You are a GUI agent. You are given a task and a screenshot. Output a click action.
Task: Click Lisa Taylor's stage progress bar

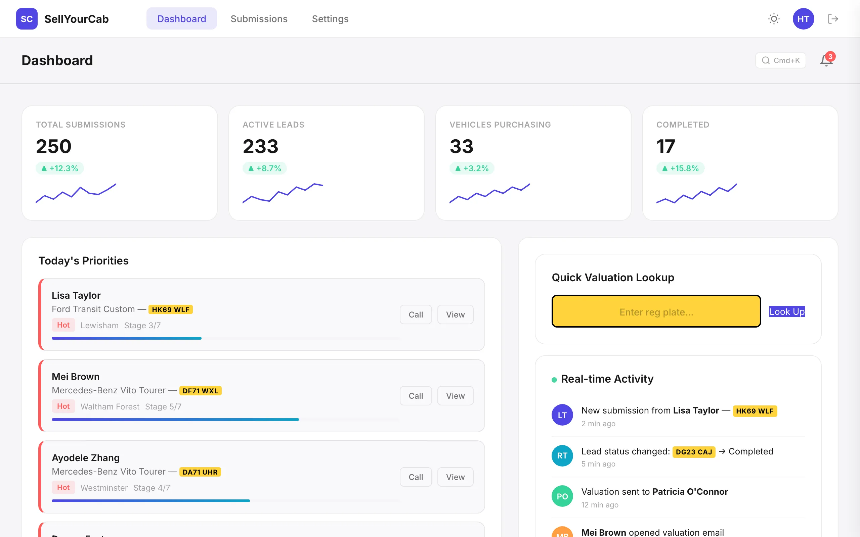click(226, 338)
